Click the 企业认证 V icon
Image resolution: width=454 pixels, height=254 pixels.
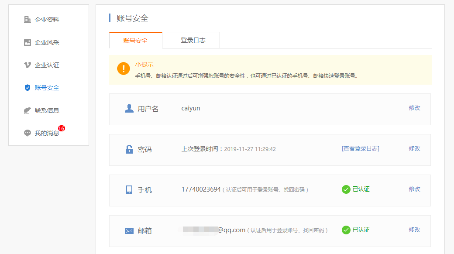28,65
